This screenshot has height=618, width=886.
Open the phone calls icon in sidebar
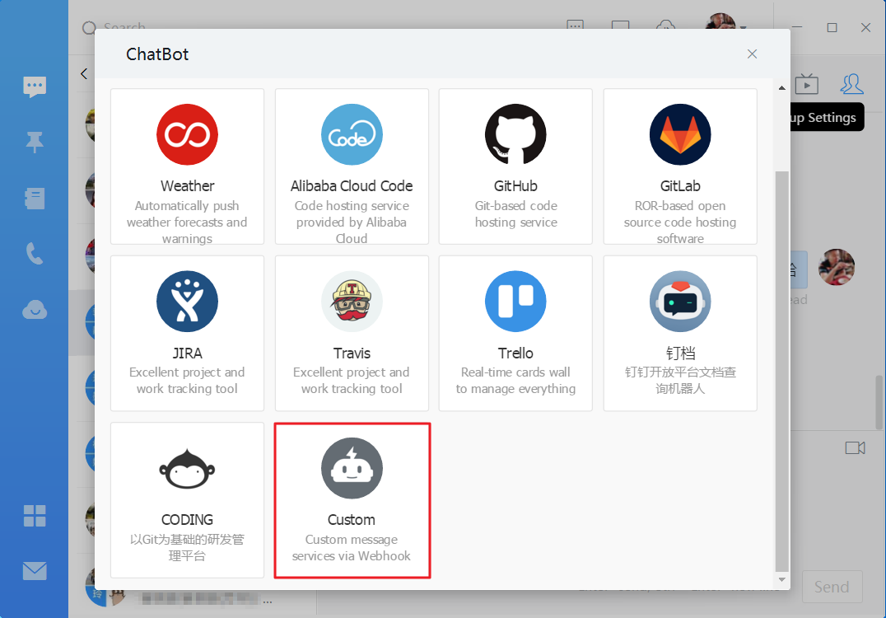pyautogui.click(x=35, y=254)
